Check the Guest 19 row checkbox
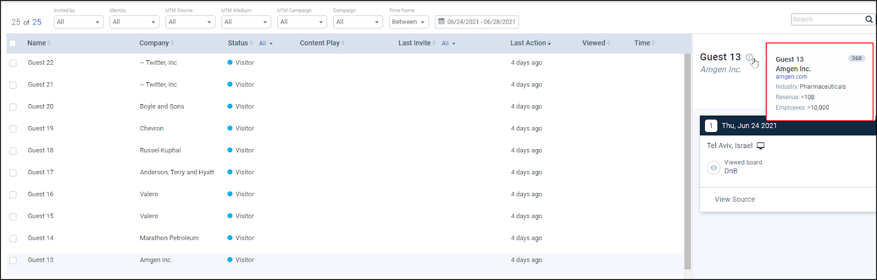This screenshot has width=877, height=280. (13, 129)
